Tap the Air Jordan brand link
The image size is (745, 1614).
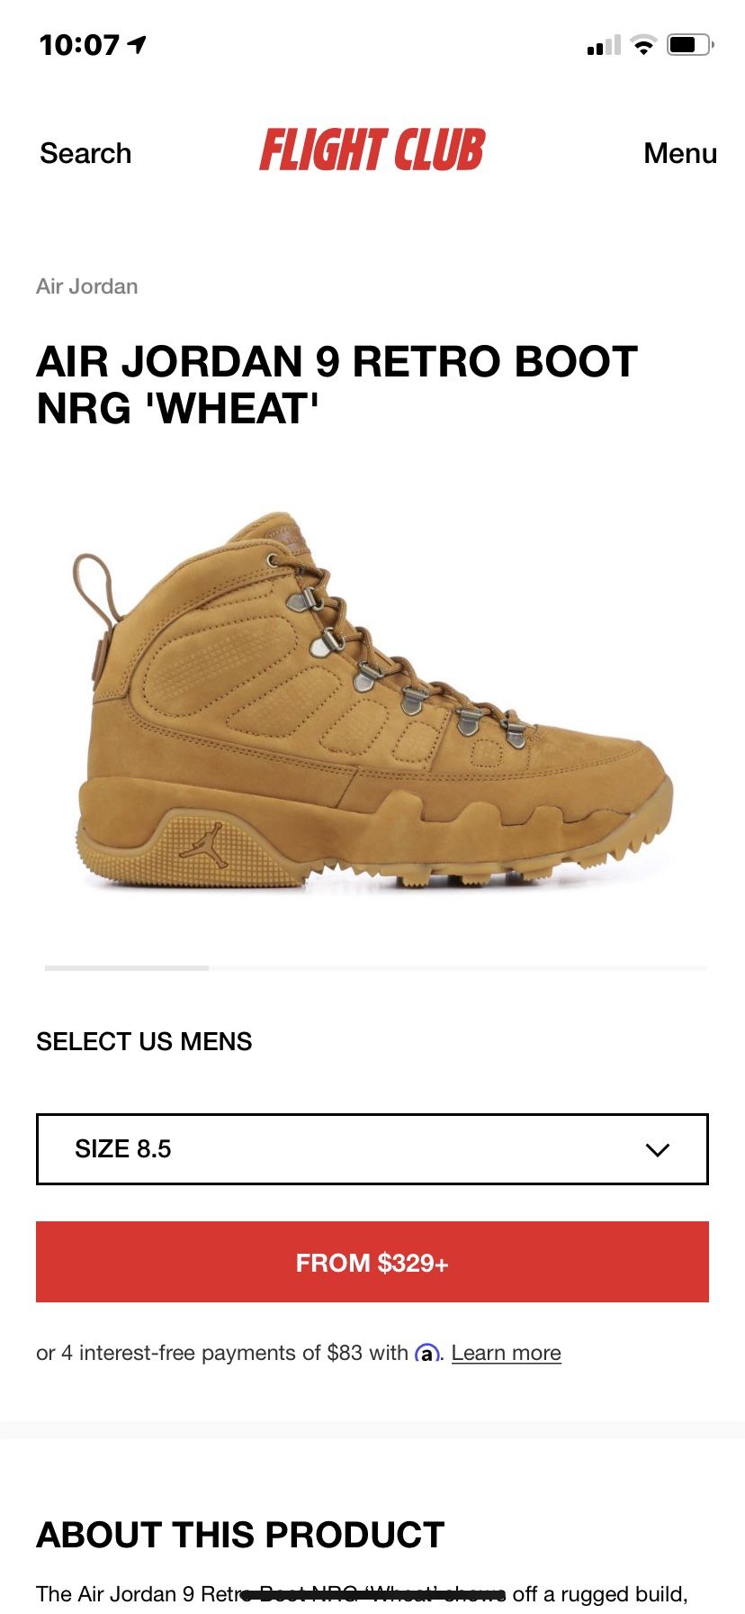[x=87, y=286]
